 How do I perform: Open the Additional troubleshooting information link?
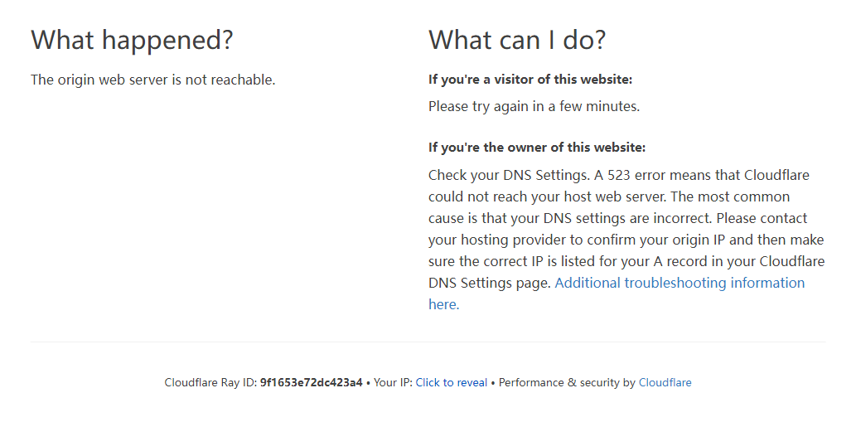point(679,283)
